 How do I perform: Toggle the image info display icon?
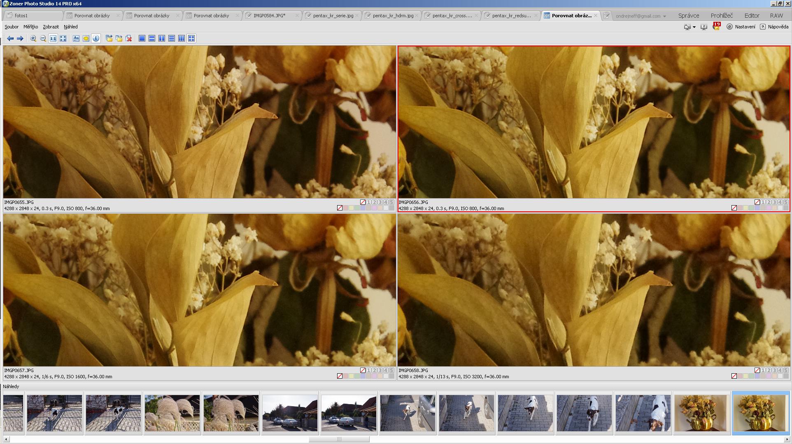(96, 38)
